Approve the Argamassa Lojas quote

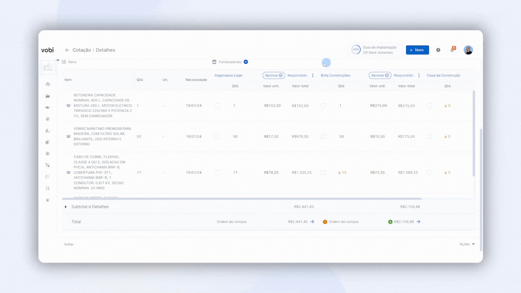pyautogui.click(x=274, y=75)
